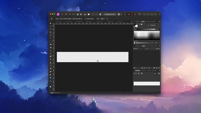Screen dimensions: 201x113
Task: Click the Colour panel Opacity slider
Action: click(143, 43)
